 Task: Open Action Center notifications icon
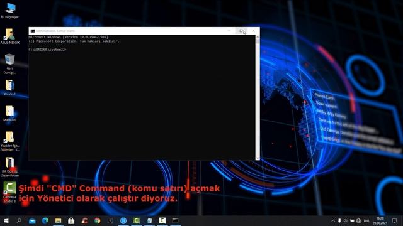tap(395, 220)
